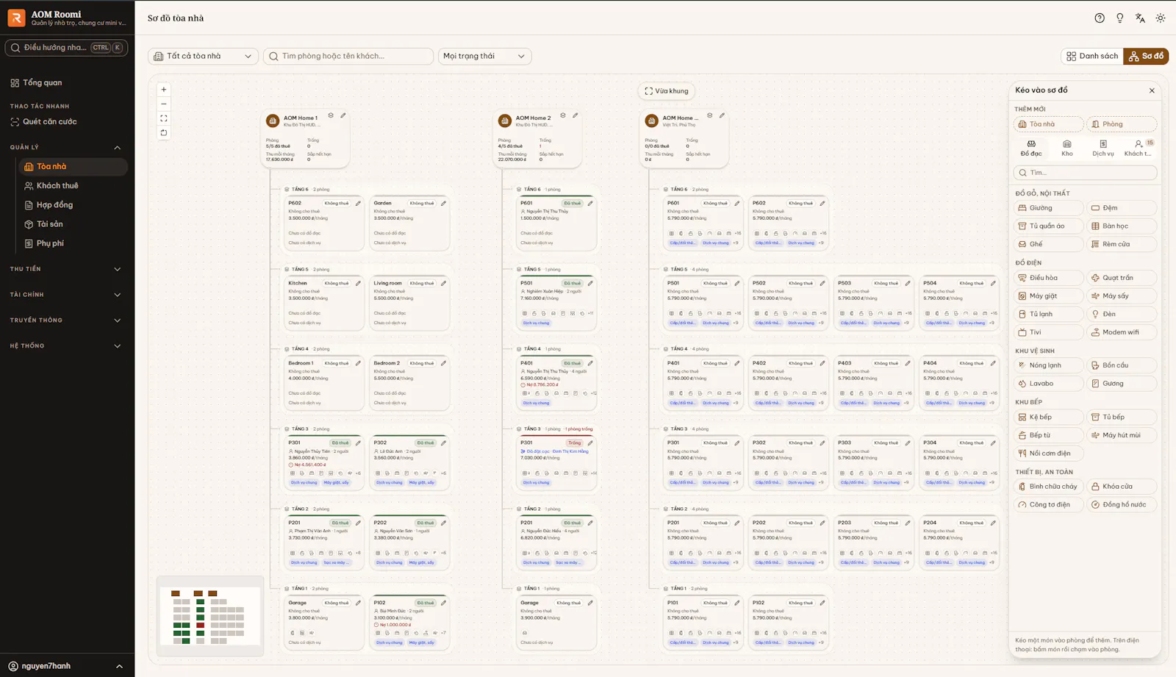Click the room search field 'Tìm phòng hoặc tên khách'
Screen dimensions: 1176x677
pos(348,56)
